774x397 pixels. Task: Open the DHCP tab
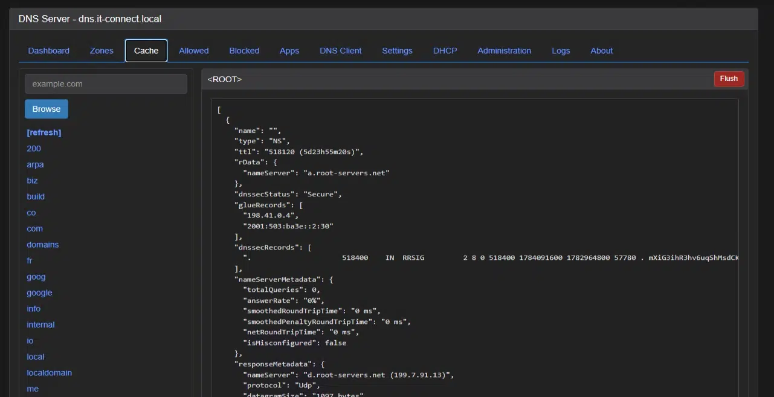445,51
